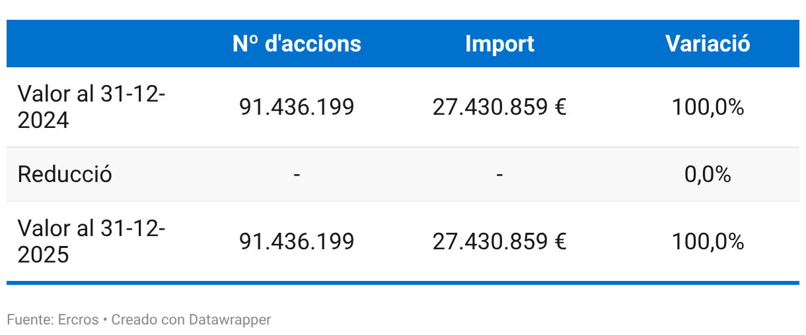Click the Import column header
The image size is (806, 335).
pyautogui.click(x=499, y=44)
